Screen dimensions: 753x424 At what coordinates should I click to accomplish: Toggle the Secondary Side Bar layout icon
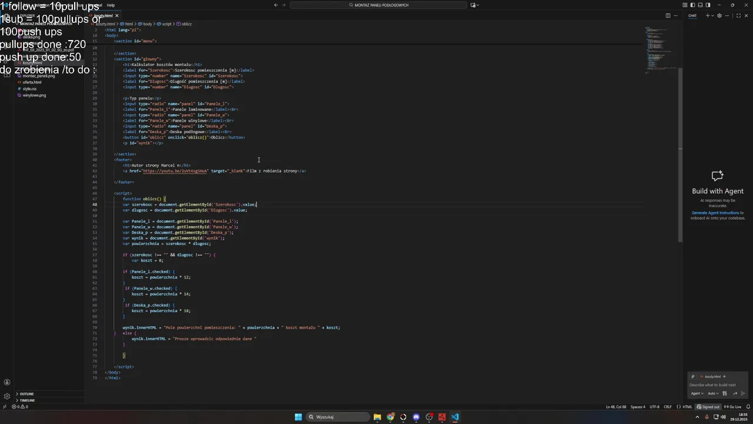[x=708, y=5]
